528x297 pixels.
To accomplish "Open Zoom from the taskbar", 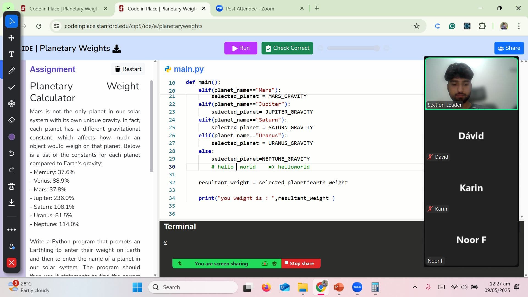I will pyautogui.click(x=357, y=287).
